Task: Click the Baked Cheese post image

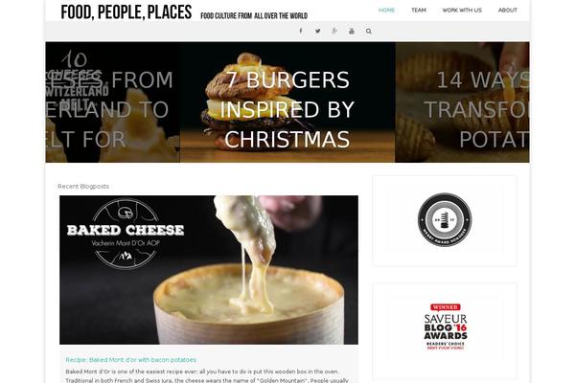Action: [209, 270]
